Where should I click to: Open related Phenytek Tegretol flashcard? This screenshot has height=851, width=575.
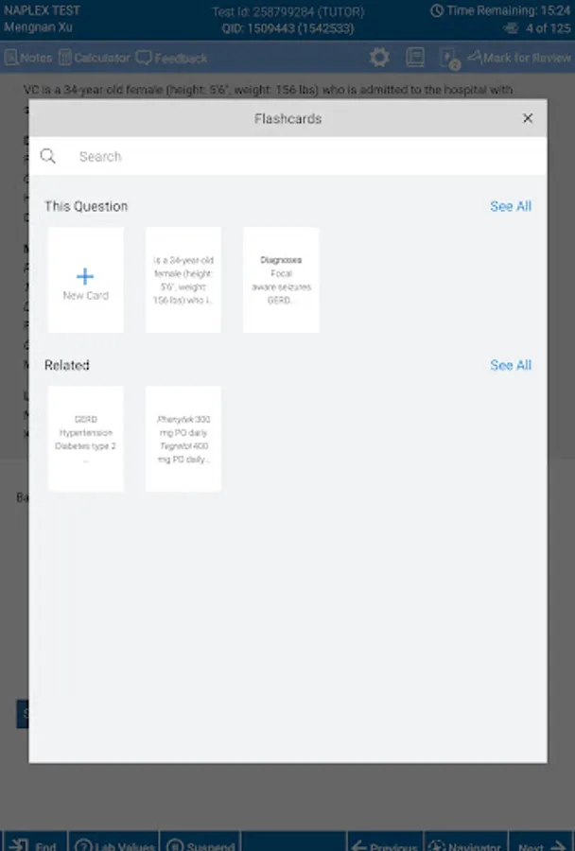pyautogui.click(x=183, y=439)
